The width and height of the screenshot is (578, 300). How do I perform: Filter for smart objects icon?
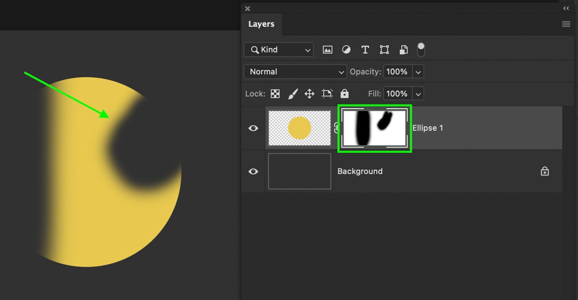click(404, 50)
